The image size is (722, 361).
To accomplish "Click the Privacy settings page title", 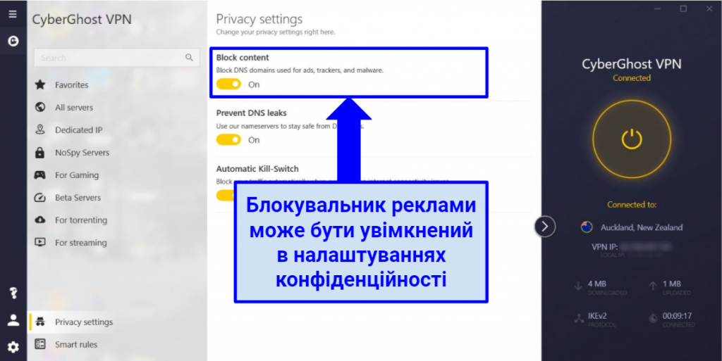I will click(x=259, y=19).
